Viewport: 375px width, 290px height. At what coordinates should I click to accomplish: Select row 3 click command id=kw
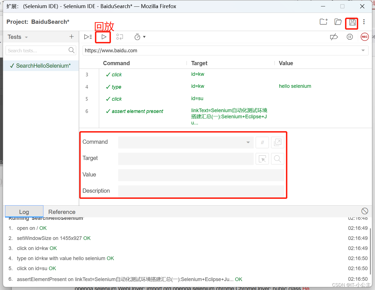[226, 74]
